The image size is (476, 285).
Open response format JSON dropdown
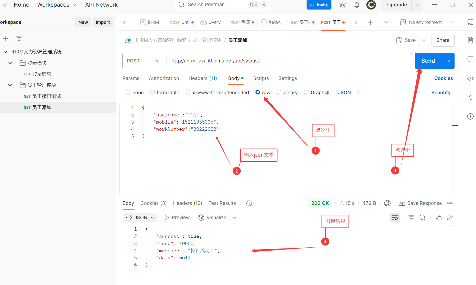pos(140,218)
